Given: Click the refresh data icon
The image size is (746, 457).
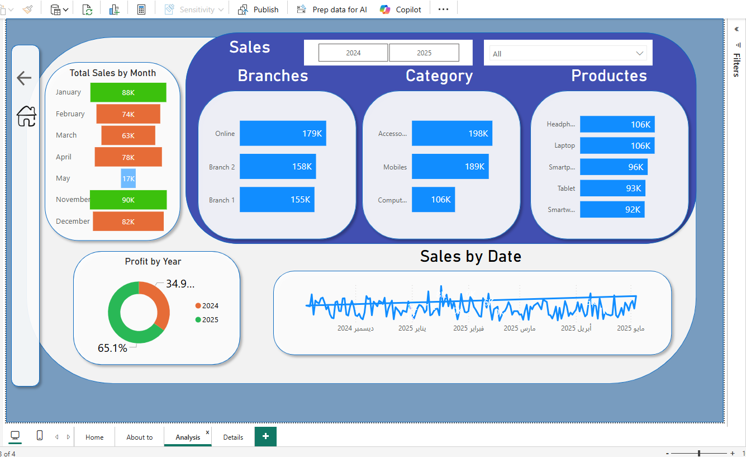Looking at the screenshot, I should [87, 10].
